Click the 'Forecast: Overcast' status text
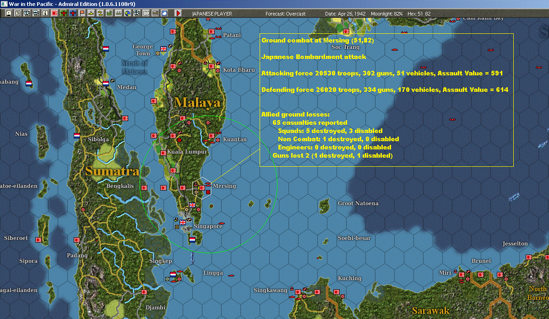The width and height of the screenshot is (549, 319). click(285, 14)
